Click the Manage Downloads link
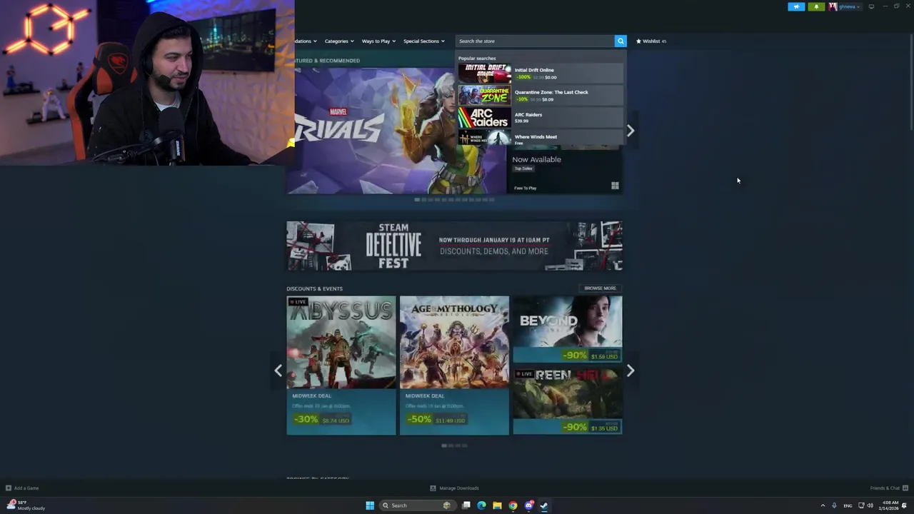The width and height of the screenshot is (914, 514). [x=459, y=488]
